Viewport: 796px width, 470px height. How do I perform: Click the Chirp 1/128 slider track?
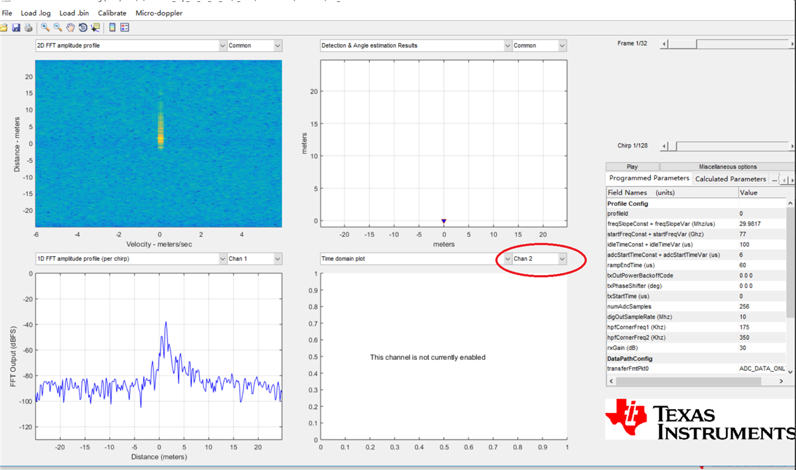727,146
